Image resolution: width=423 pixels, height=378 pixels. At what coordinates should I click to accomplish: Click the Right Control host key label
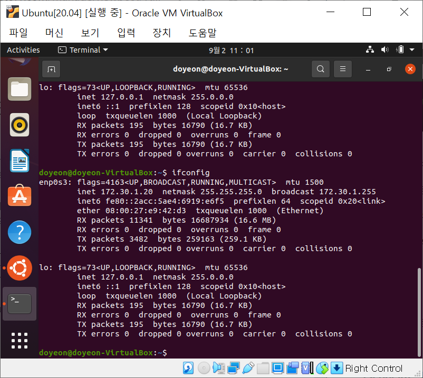click(373, 369)
